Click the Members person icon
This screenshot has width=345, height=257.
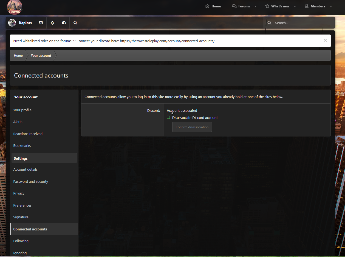[306, 6]
